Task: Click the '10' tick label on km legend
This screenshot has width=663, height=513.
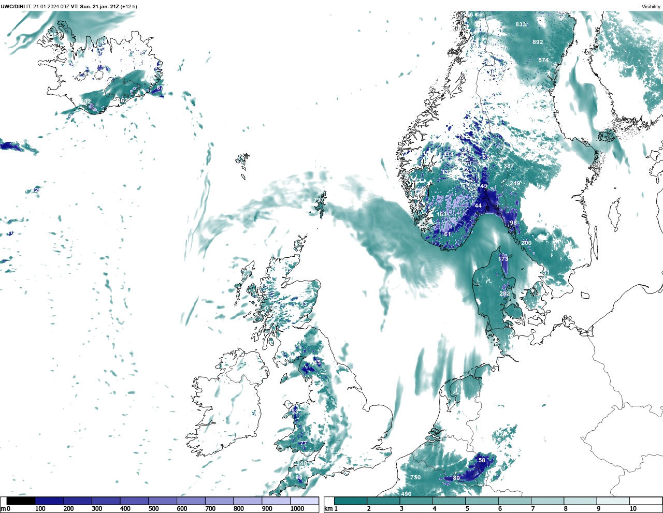Action: pyautogui.click(x=633, y=509)
